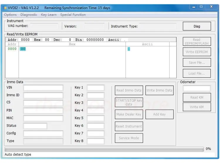Open the Special Function menu
The height and width of the screenshot is (163, 220).
(x=73, y=15)
